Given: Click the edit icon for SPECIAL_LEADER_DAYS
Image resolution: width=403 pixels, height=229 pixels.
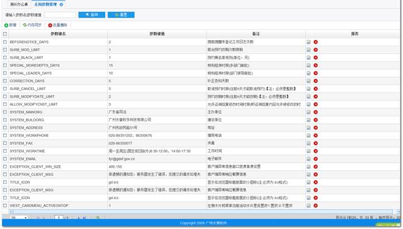Looking at the screenshot, I should tap(308, 73).
